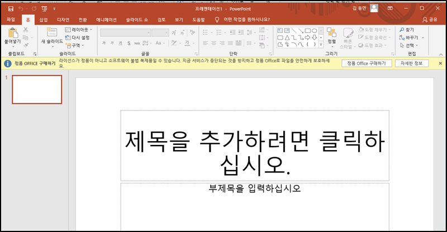The image size is (447, 232).
Task: Click the increase indent icon
Action: [x=241, y=32]
